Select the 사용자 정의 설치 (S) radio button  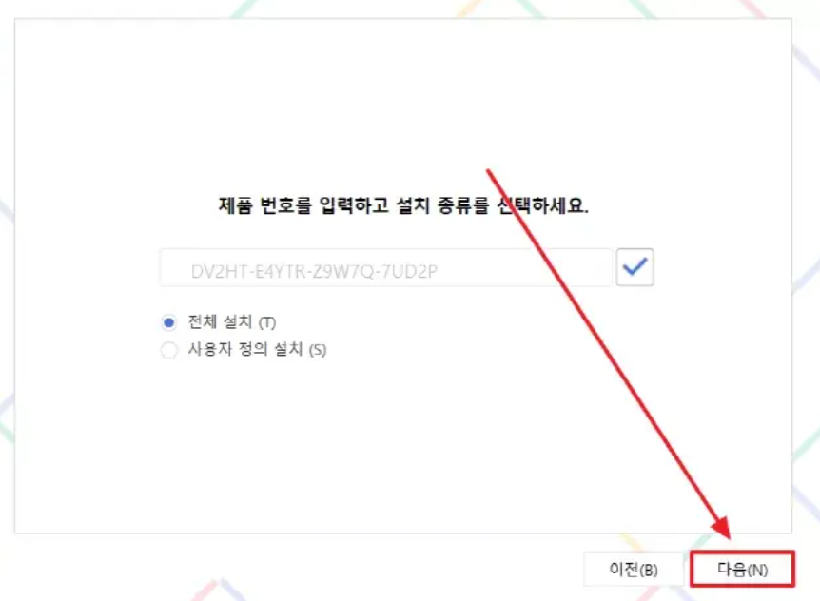[x=169, y=350]
